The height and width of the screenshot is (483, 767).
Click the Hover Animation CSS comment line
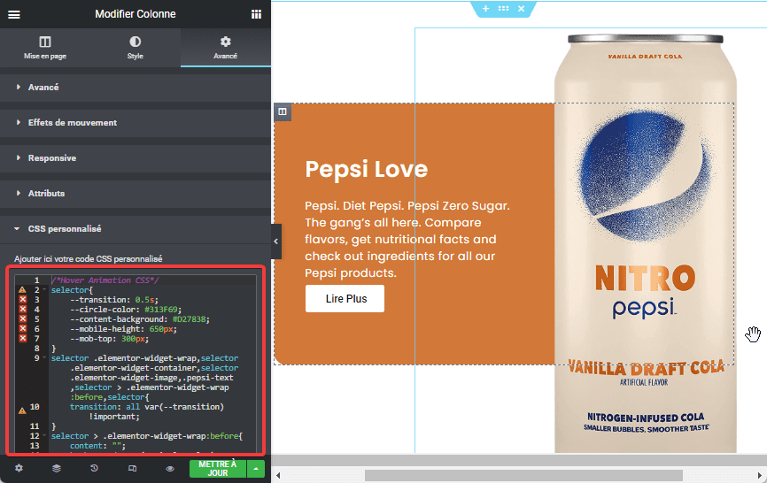coord(105,280)
